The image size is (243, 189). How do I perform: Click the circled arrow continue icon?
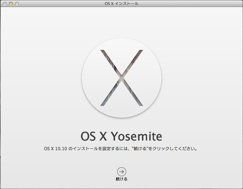[122, 172]
